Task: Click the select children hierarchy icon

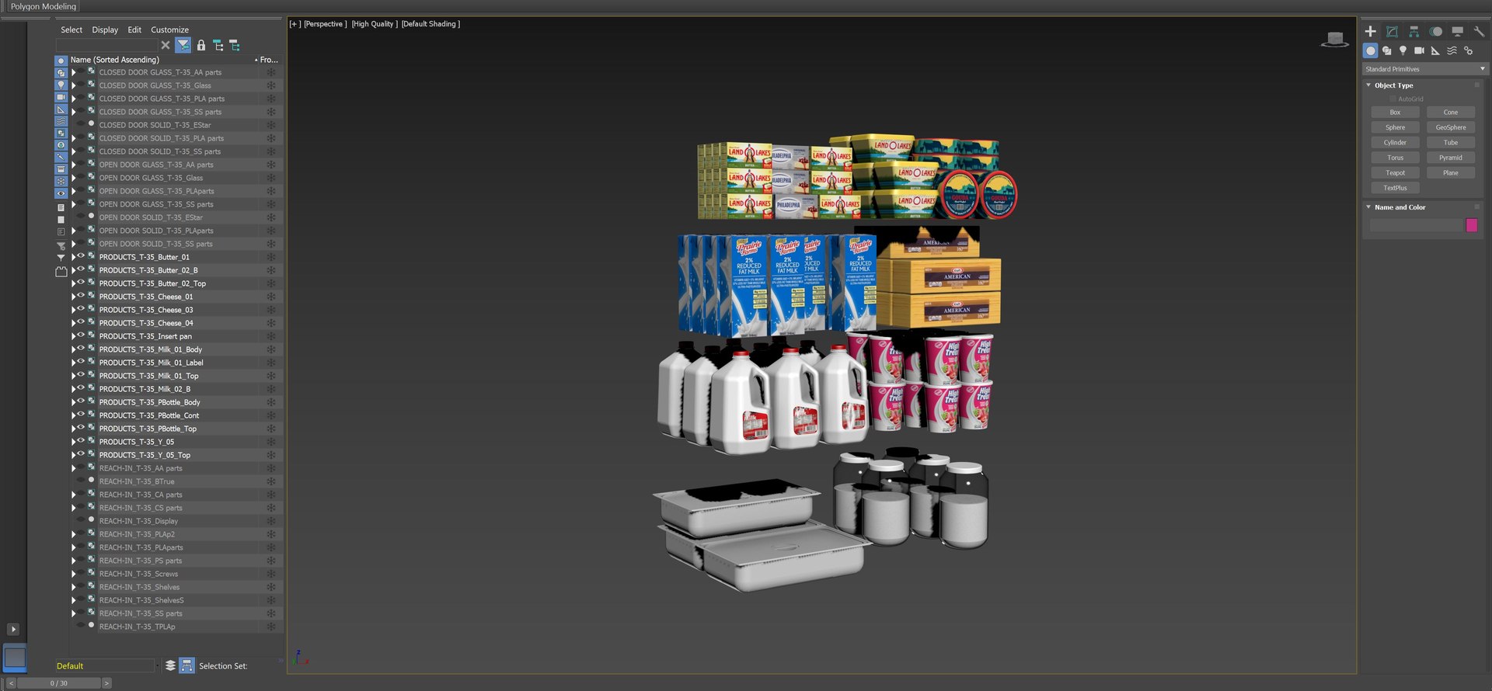Action: pyautogui.click(x=218, y=46)
